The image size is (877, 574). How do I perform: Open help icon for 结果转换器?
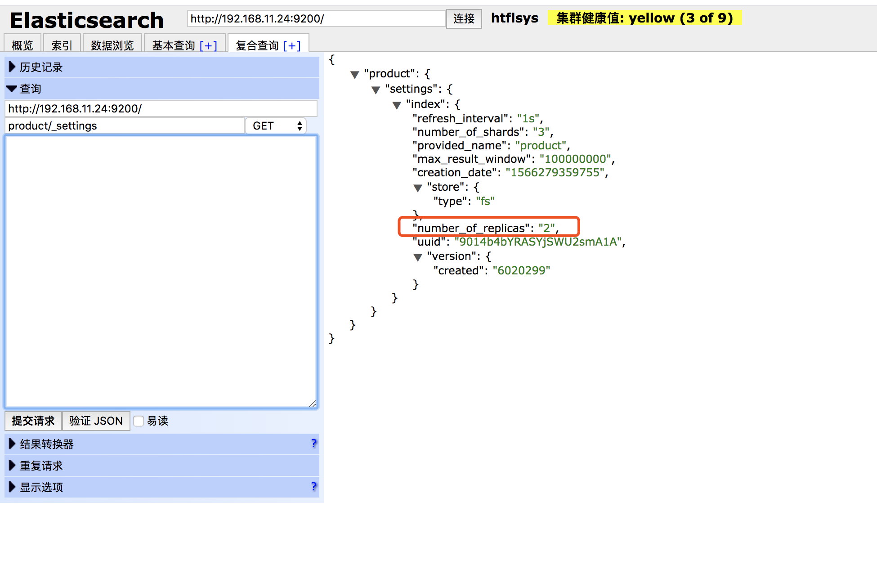313,444
